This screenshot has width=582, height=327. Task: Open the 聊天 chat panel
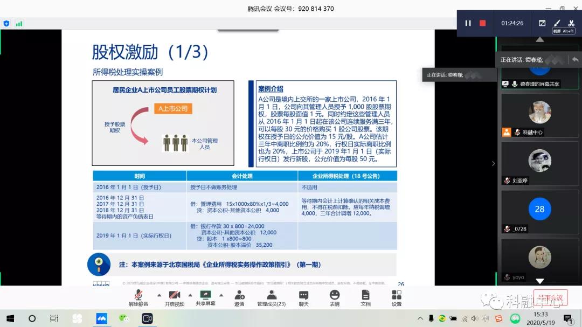tap(303, 297)
